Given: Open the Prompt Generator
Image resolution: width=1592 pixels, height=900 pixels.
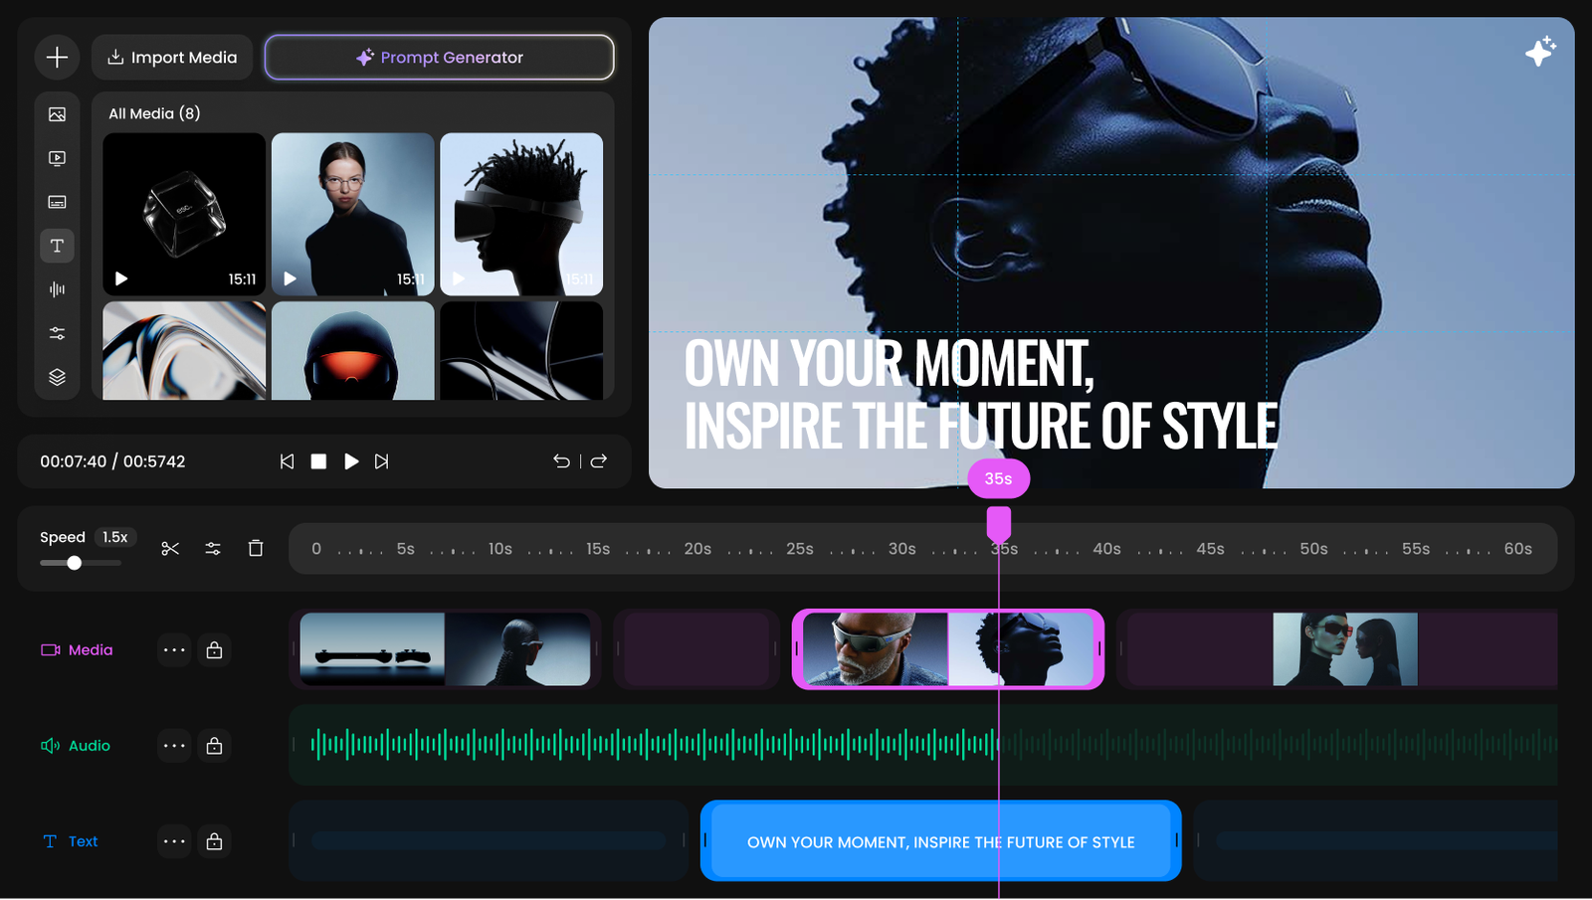Looking at the screenshot, I should point(439,58).
